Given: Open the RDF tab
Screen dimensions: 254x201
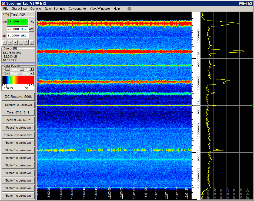Looking at the screenshot, I should (22, 15).
